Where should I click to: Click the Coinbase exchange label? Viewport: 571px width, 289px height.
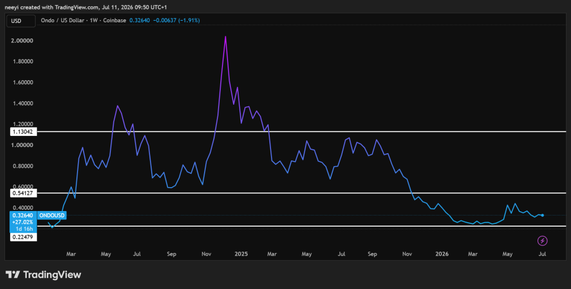(114, 21)
